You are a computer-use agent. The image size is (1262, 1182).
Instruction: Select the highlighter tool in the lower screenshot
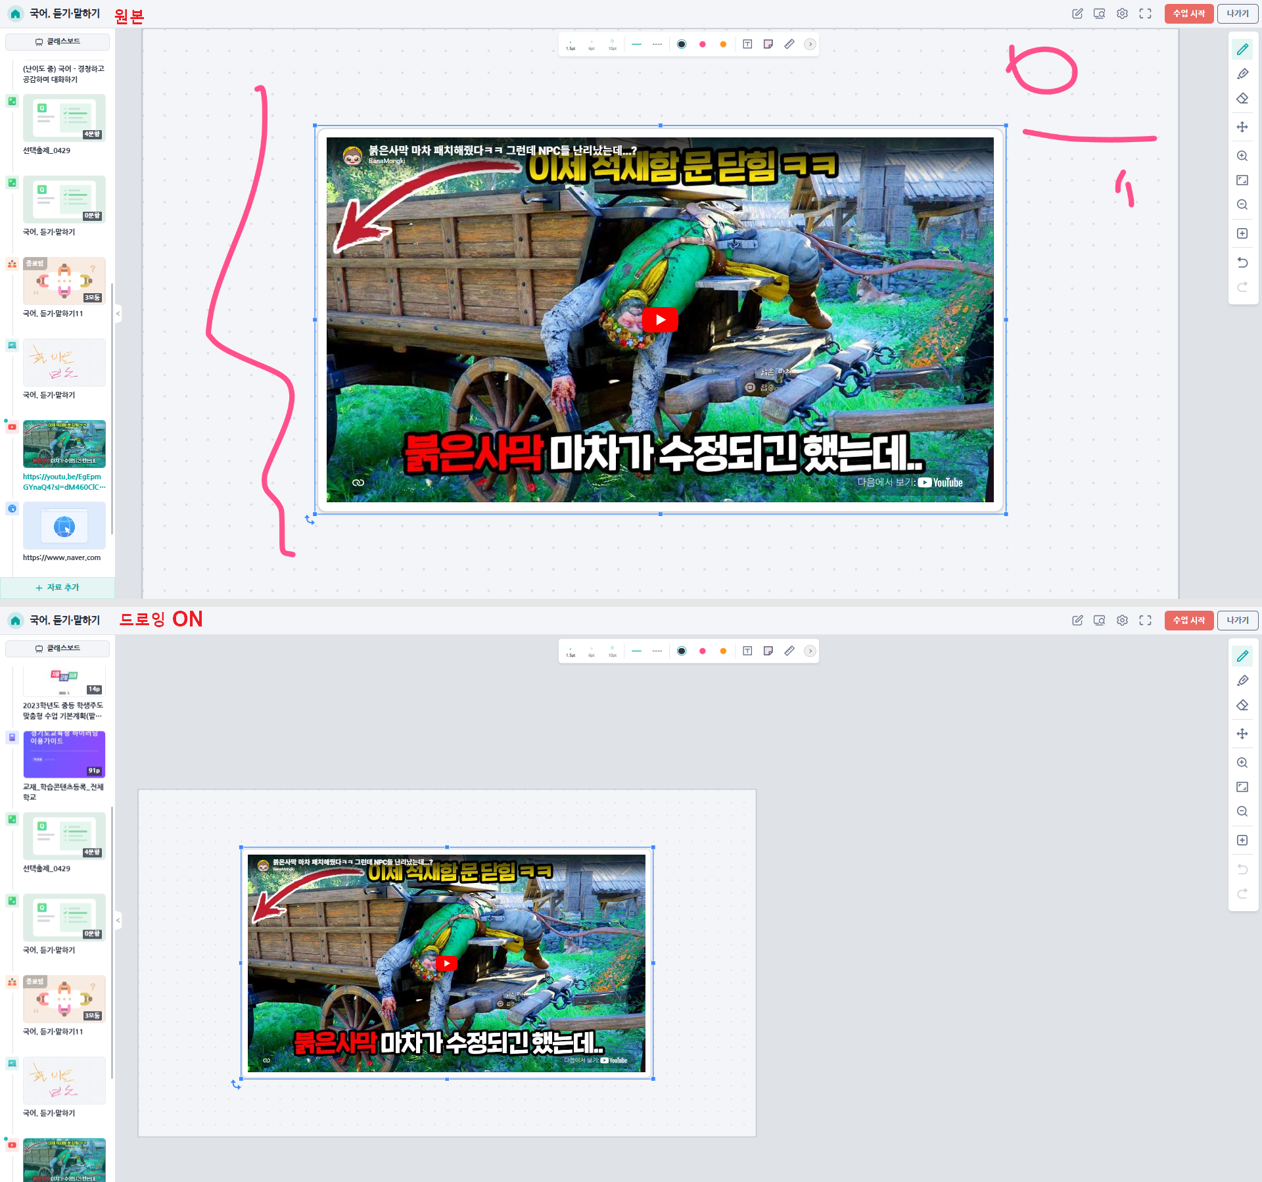1242,680
